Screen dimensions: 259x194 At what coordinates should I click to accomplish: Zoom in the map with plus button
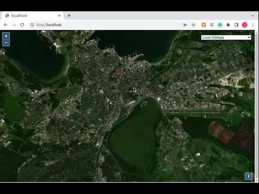point(6,36)
